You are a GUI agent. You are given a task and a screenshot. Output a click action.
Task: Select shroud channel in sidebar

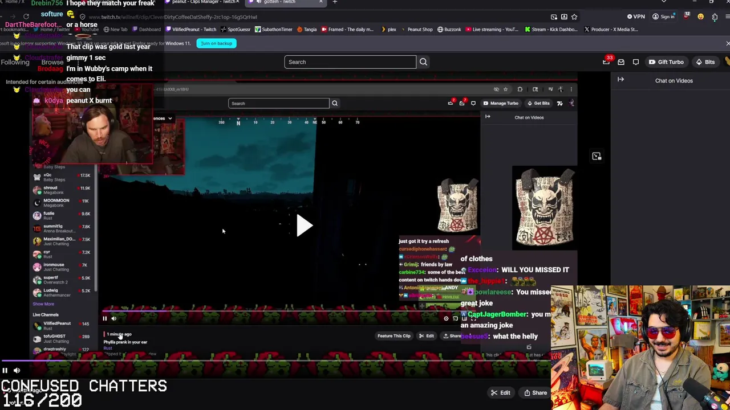62,190
